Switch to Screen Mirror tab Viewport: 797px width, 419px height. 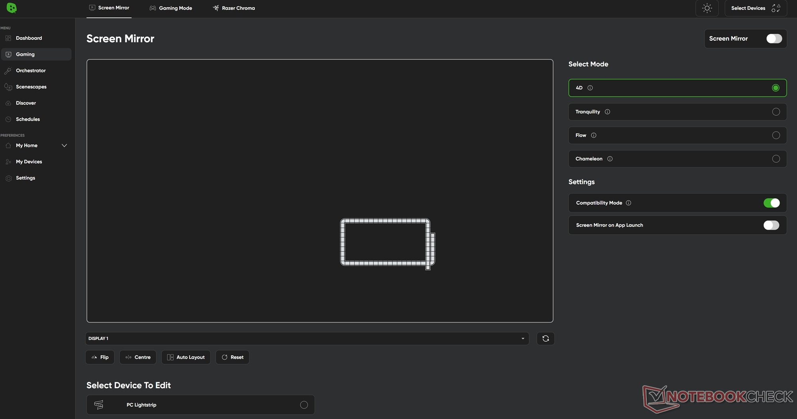click(109, 8)
